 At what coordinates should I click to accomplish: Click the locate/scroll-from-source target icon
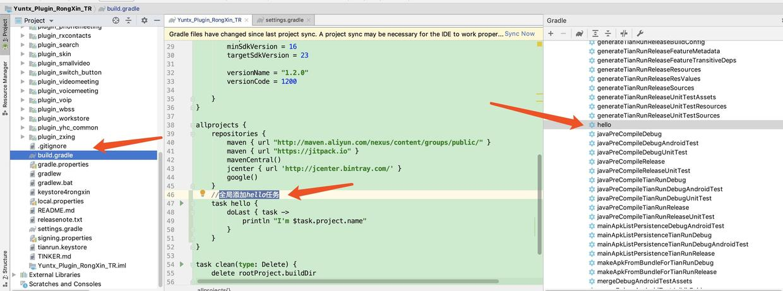(x=116, y=20)
